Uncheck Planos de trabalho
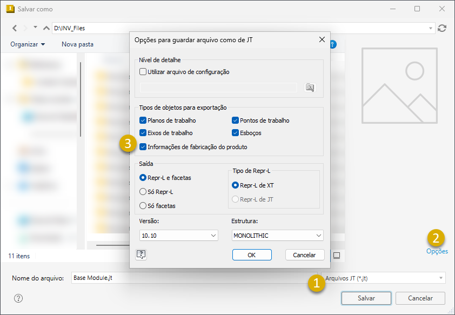This screenshot has width=455, height=315. 143,120
